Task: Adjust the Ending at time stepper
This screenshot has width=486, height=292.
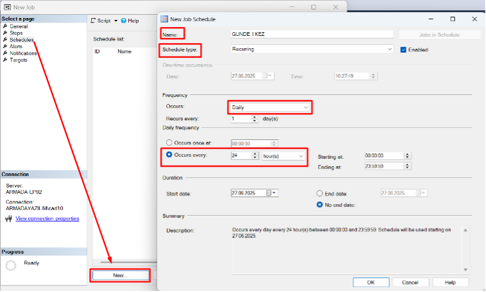Action: [408, 166]
